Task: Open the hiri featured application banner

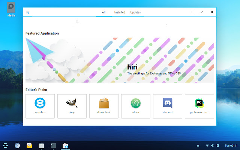Action: tap(120, 60)
